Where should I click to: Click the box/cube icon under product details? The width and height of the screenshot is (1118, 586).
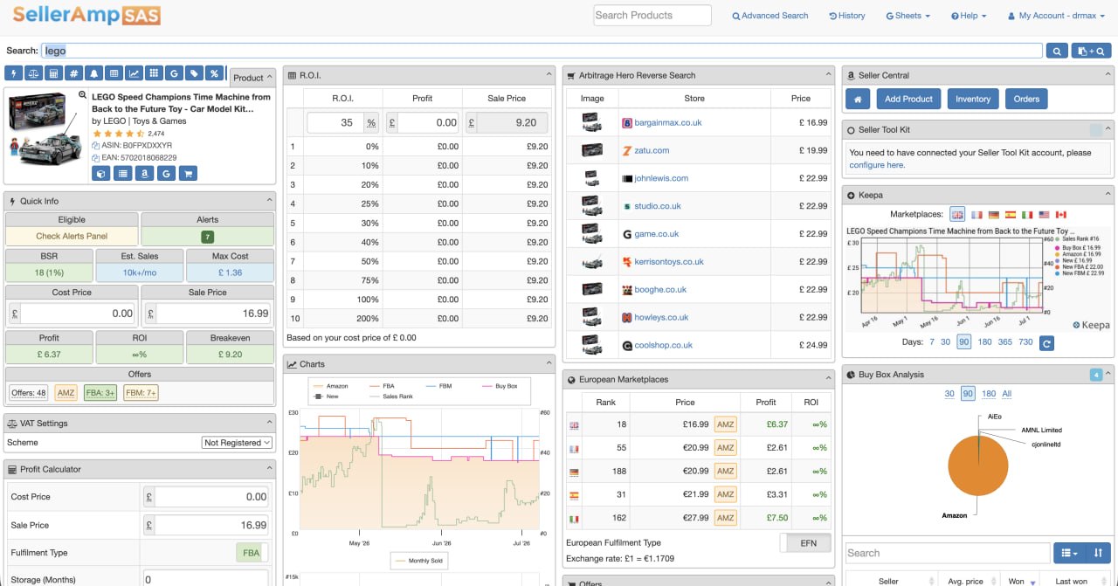(x=101, y=173)
